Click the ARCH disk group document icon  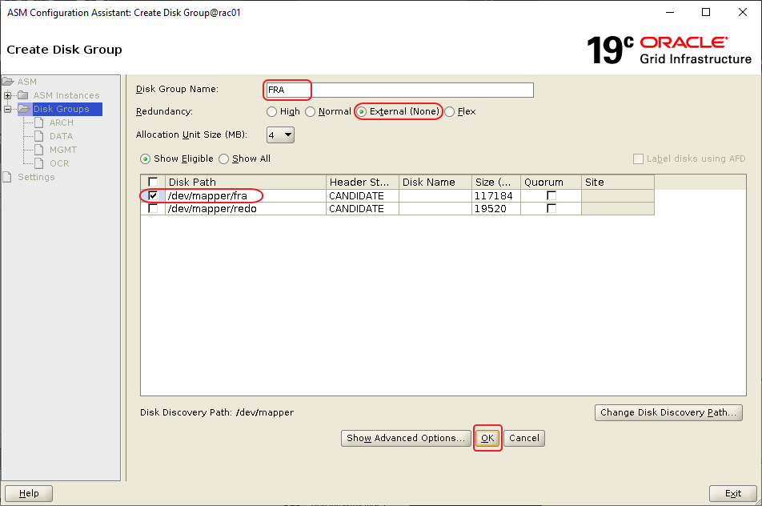tap(39, 122)
